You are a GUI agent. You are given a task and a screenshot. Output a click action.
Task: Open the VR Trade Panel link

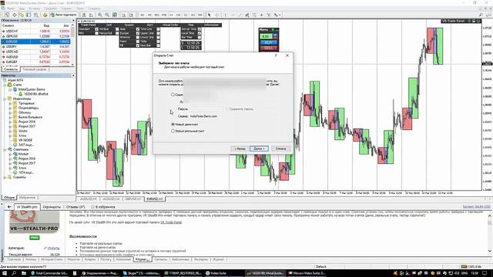tap(171, 222)
